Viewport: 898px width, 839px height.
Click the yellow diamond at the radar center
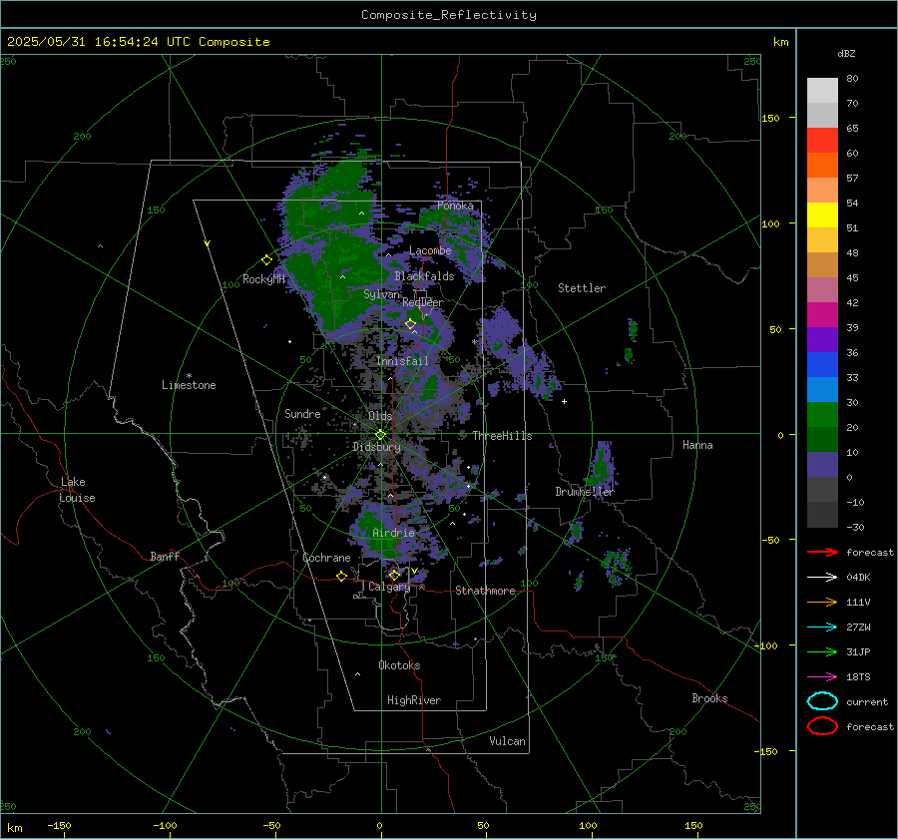click(x=381, y=435)
